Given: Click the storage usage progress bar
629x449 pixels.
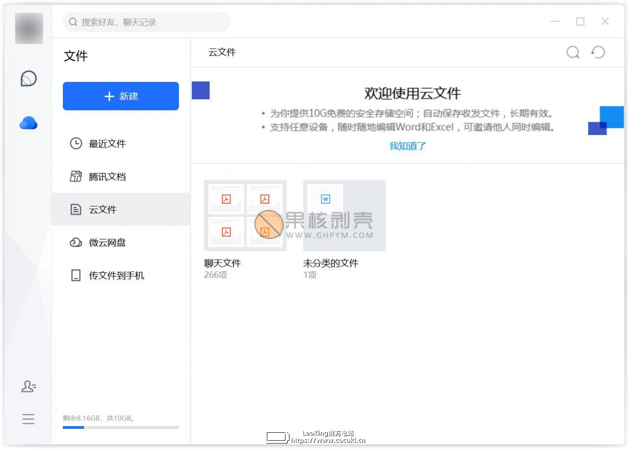Looking at the screenshot, I should [121, 427].
